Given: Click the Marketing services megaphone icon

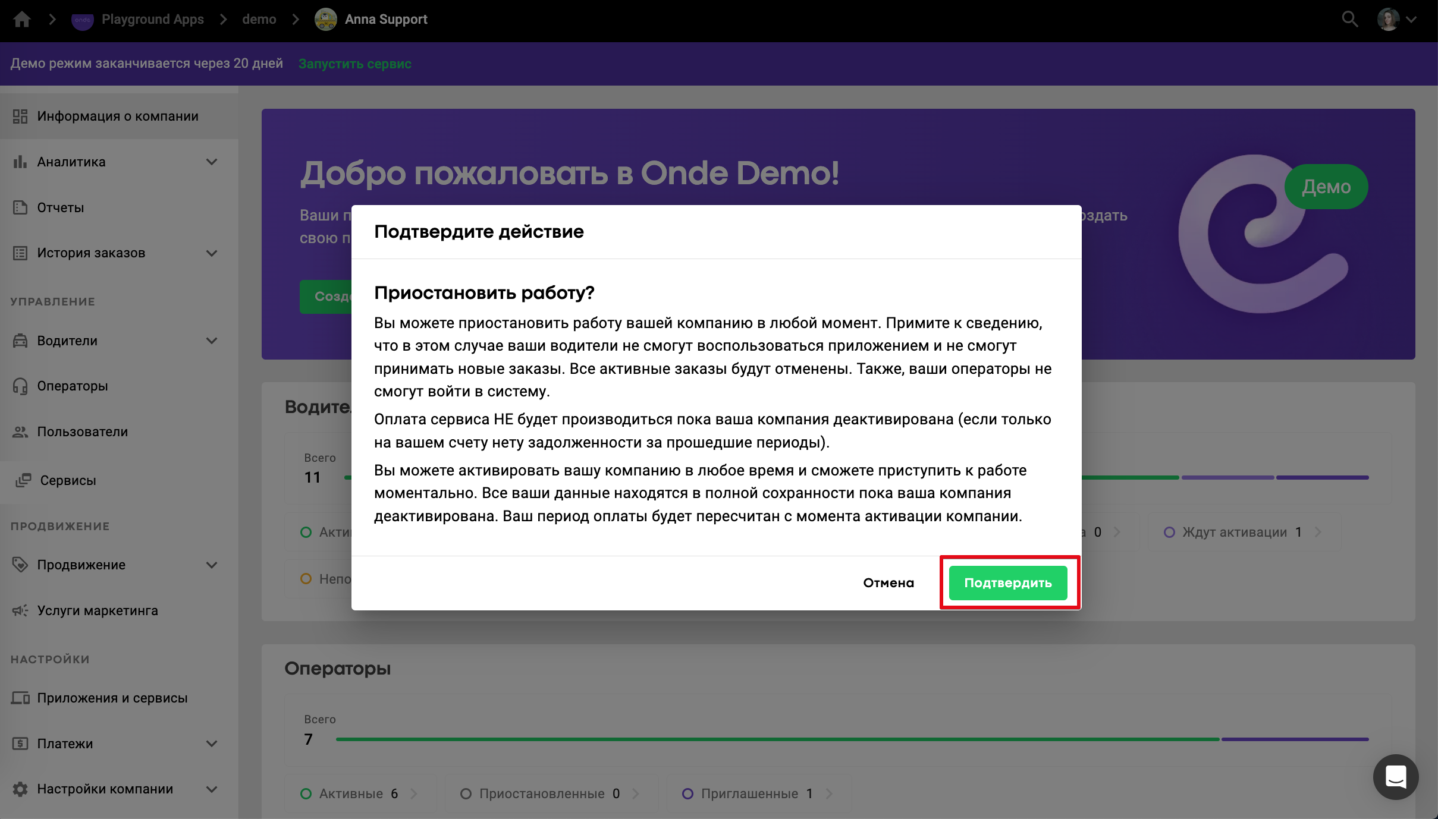Looking at the screenshot, I should [x=20, y=610].
